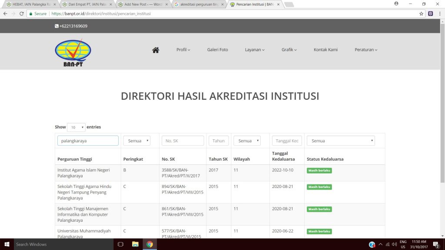The image size is (445, 250).
Task: Open the Peringkat Semua filter dropdown
Action: (x=136, y=141)
